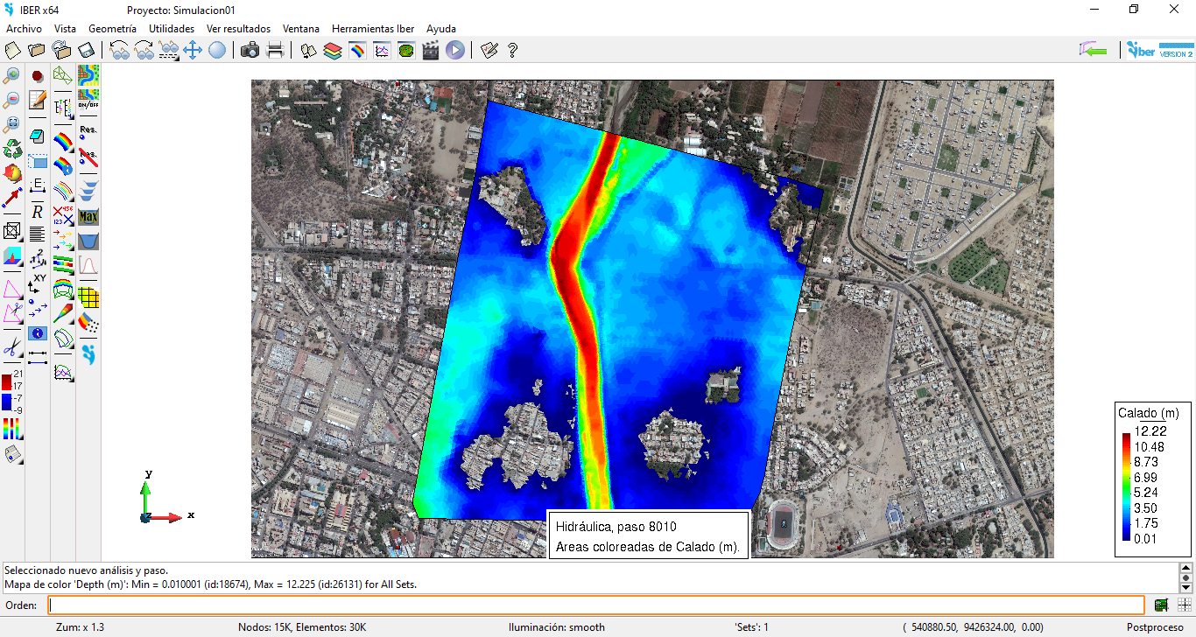Click the zoom frame magnifier icon
Viewport: 1196px width, 637px height.
12,124
